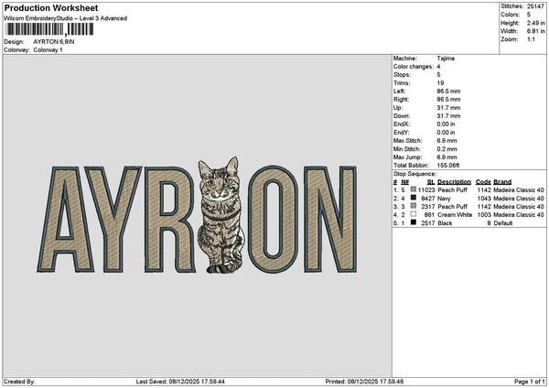
Task: Click the stitch count 11023 in row 1
Action: tap(426, 190)
